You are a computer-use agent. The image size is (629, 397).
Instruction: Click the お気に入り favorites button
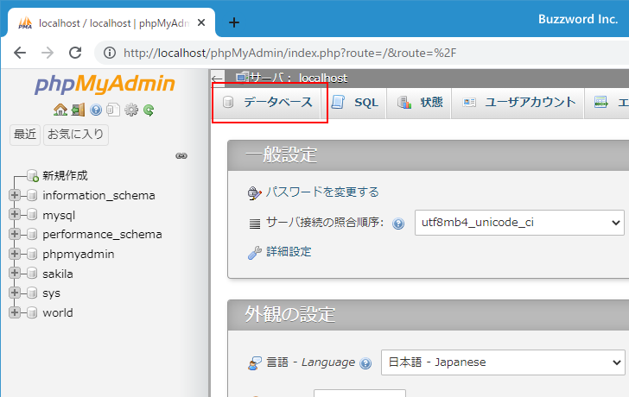[x=75, y=134]
